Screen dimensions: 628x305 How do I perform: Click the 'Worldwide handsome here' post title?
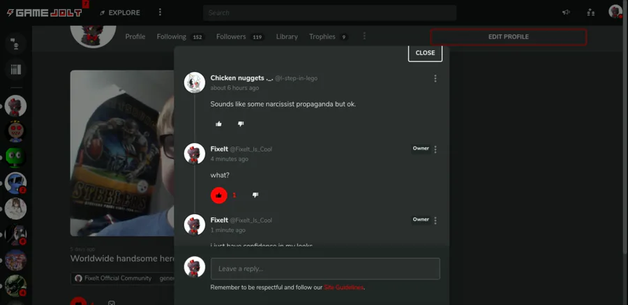[122, 258]
